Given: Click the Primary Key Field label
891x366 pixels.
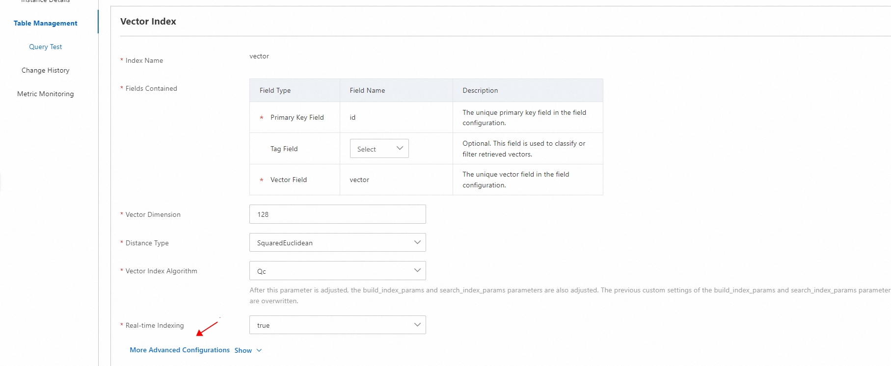Looking at the screenshot, I should 297,117.
